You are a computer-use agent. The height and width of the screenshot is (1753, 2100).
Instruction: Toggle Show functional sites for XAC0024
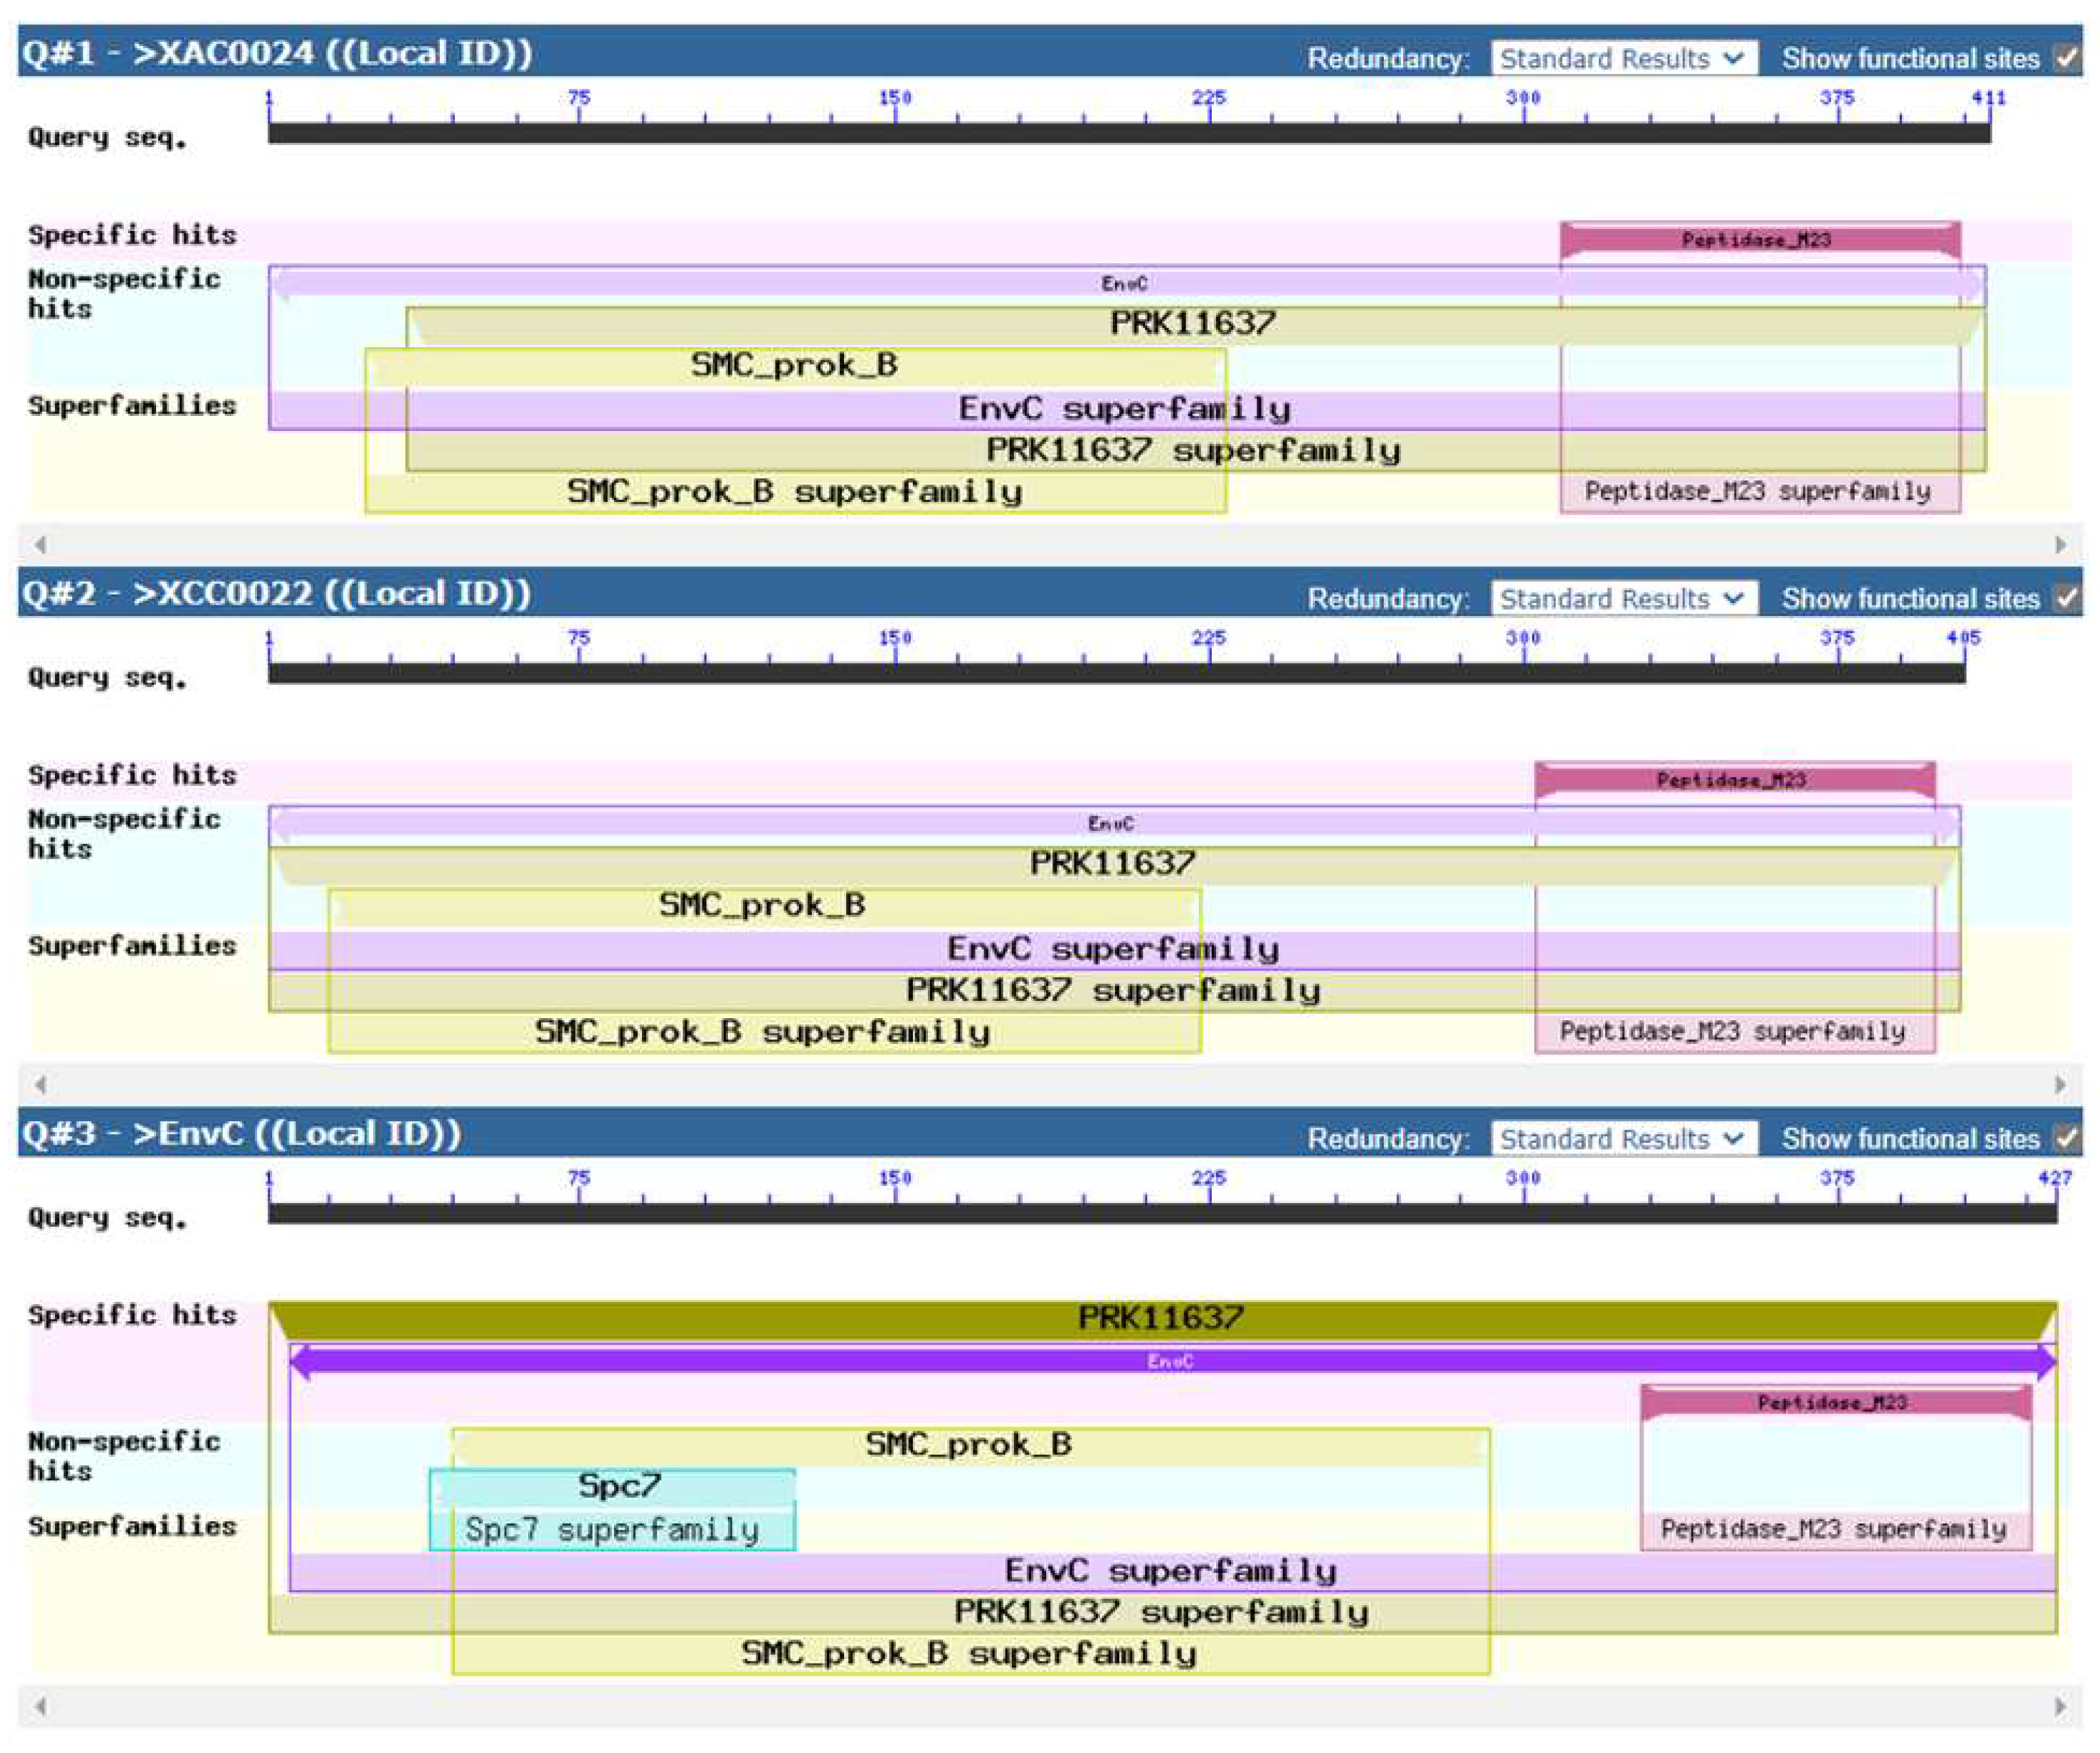[x=2066, y=58]
